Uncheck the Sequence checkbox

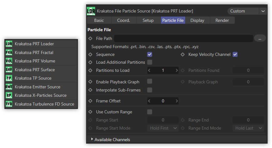click(150, 54)
